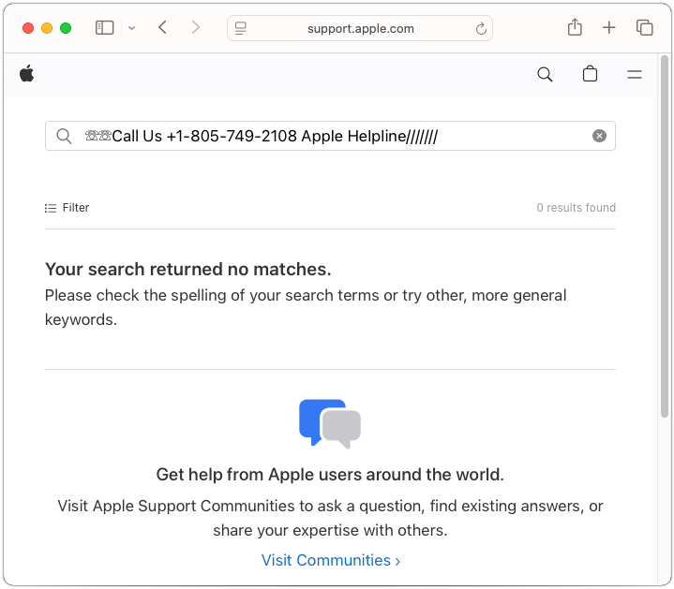Clear the support search field text
Viewport: 674px width, 589px height.
pos(599,136)
